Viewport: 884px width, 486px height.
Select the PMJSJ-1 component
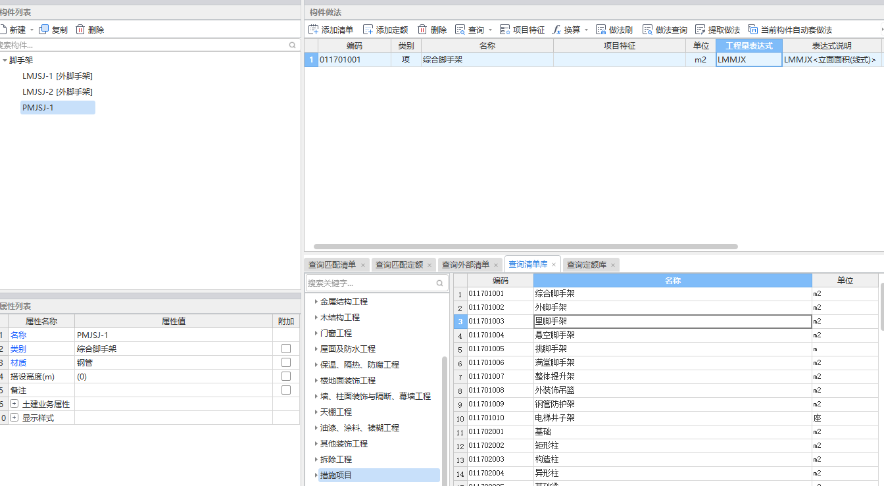(x=57, y=107)
